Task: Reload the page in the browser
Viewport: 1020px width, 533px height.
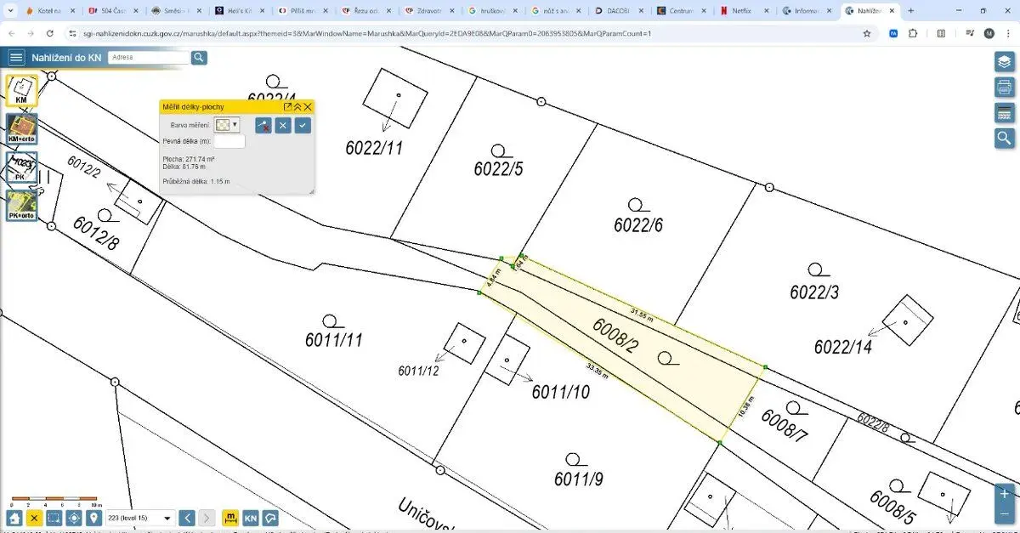Action: (x=49, y=33)
